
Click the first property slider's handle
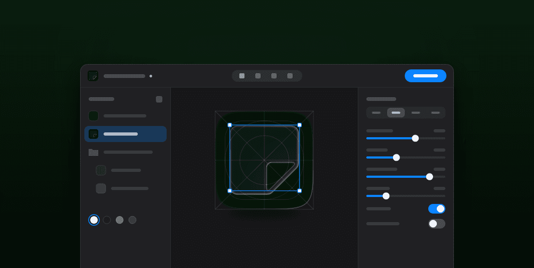pyautogui.click(x=415, y=138)
